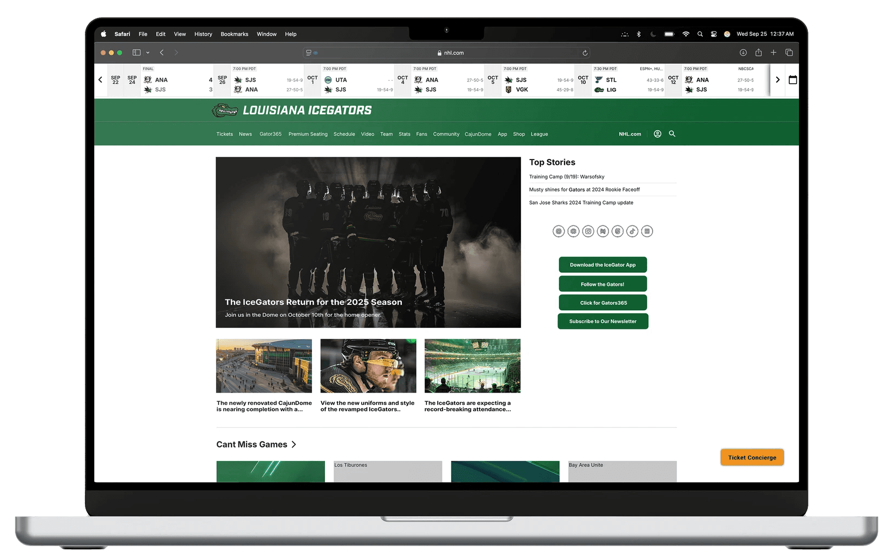Screen dimensions: 890x558
Task: Go to the Gator365 nav item
Action: pos(271,134)
